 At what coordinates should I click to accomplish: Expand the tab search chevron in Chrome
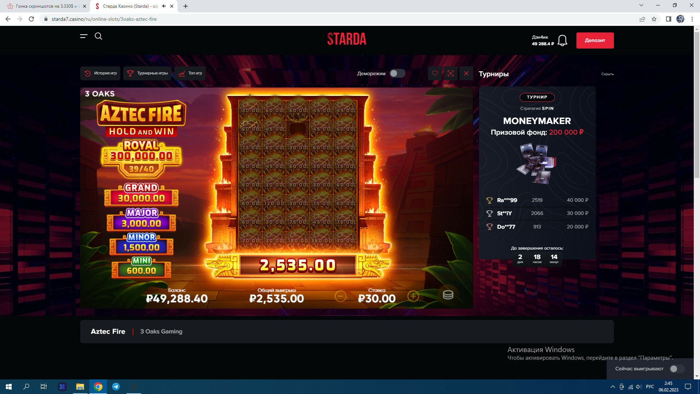(x=641, y=5)
